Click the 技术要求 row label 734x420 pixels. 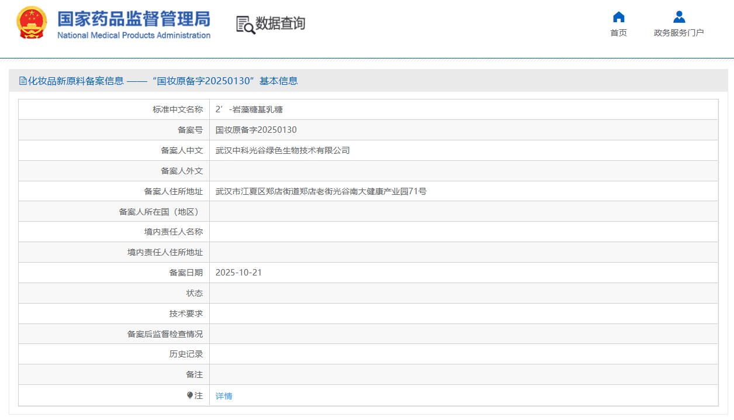186,314
